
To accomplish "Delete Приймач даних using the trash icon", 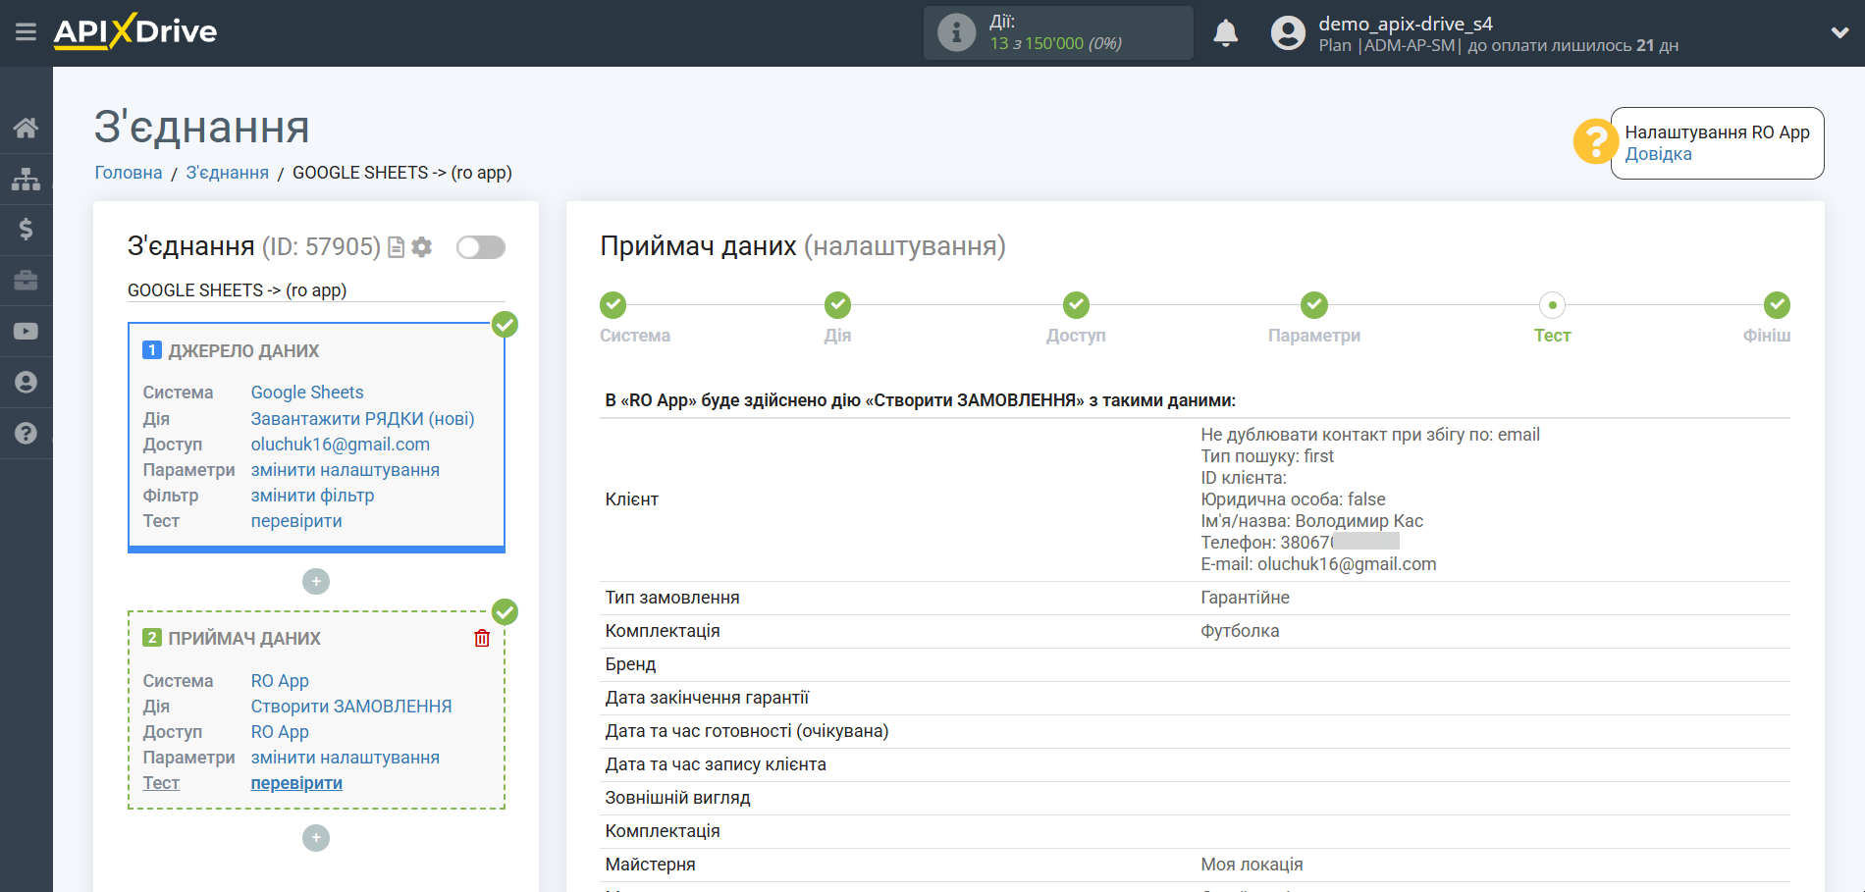I will coord(481,638).
